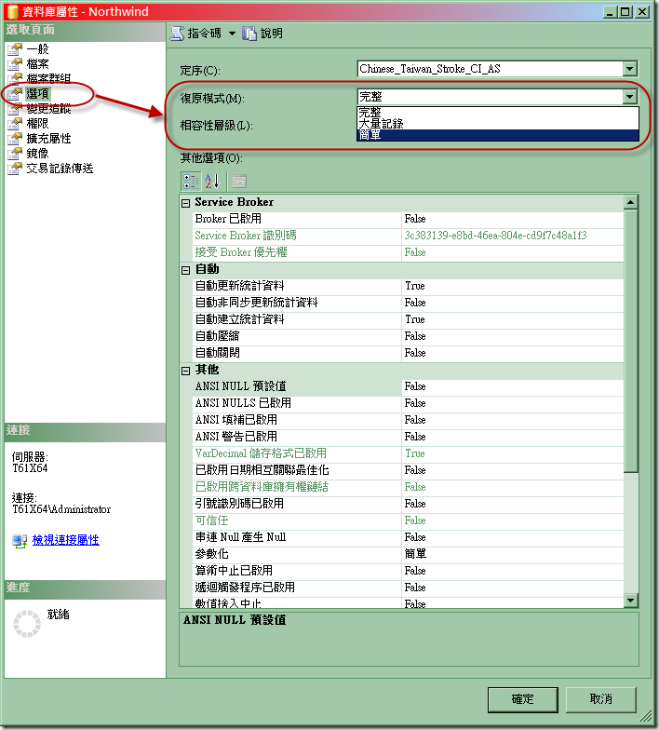Click the 取消 button
Screen dimensions: 659x730
pos(601,700)
